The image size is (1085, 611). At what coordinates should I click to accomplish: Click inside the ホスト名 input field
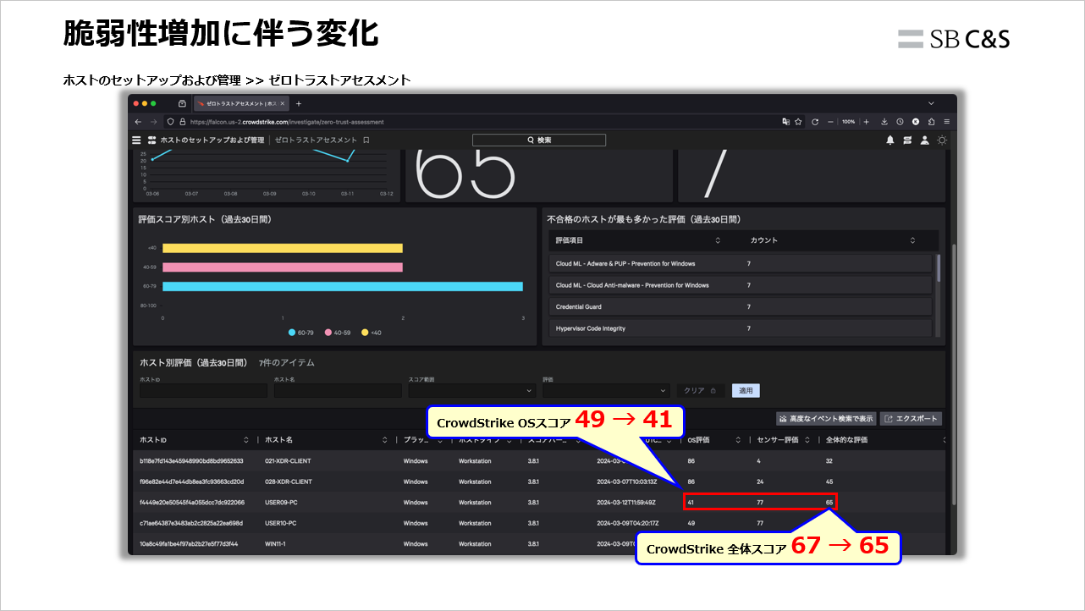(x=337, y=390)
